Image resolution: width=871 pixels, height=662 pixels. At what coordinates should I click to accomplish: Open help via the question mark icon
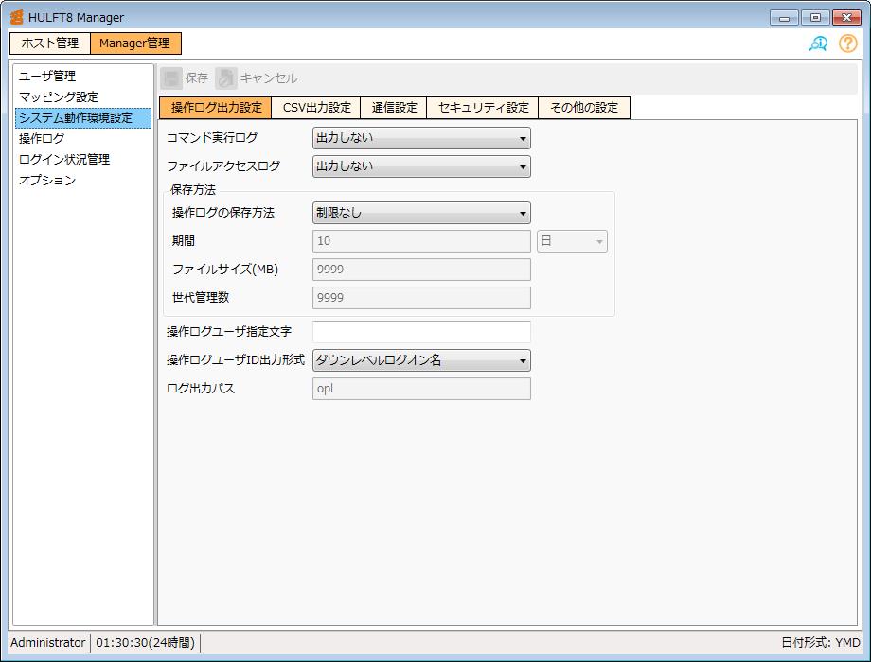click(x=847, y=44)
